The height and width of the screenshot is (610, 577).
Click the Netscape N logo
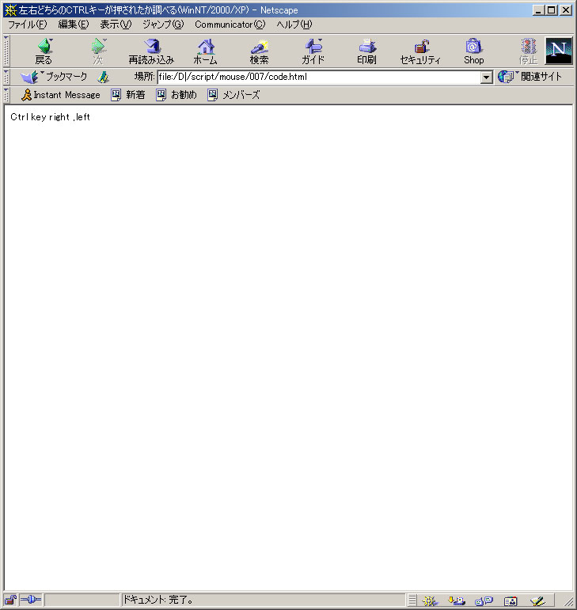(x=559, y=51)
